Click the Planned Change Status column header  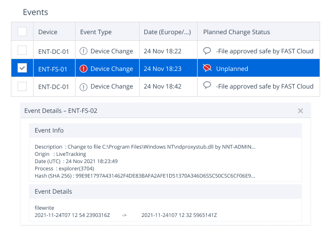pyautogui.click(x=236, y=32)
